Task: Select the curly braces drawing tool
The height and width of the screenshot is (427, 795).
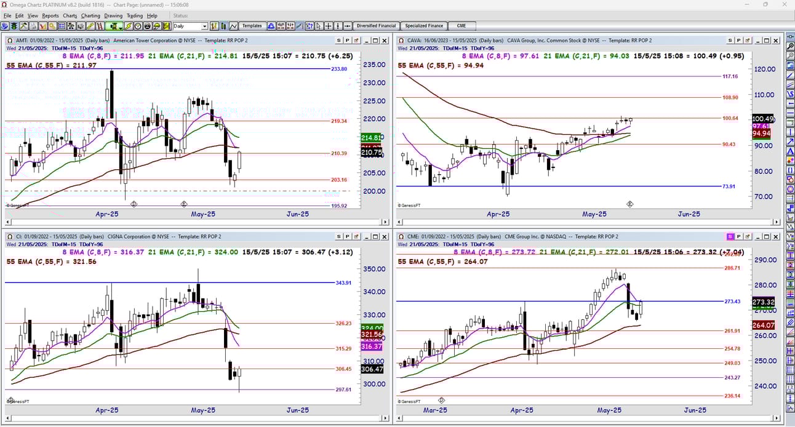Action: click(789, 170)
